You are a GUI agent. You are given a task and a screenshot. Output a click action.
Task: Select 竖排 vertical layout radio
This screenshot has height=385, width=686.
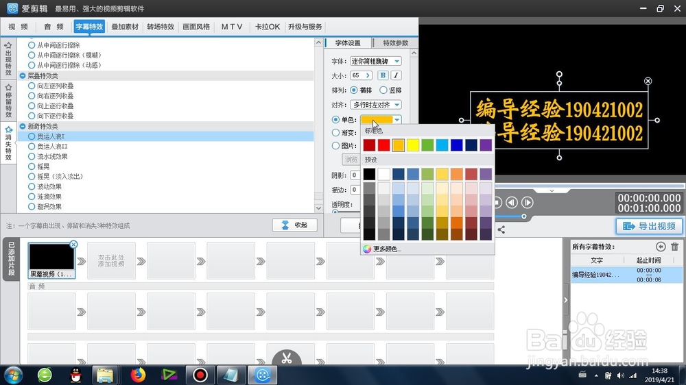tap(383, 90)
